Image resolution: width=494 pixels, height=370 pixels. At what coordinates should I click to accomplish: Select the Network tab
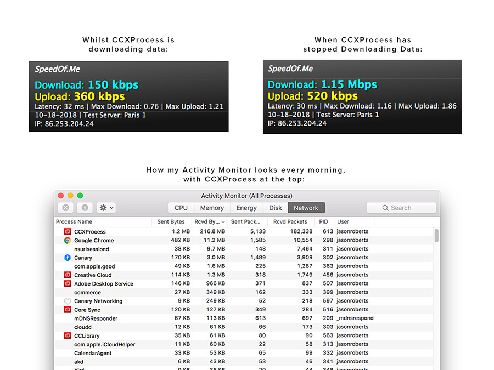coord(306,208)
